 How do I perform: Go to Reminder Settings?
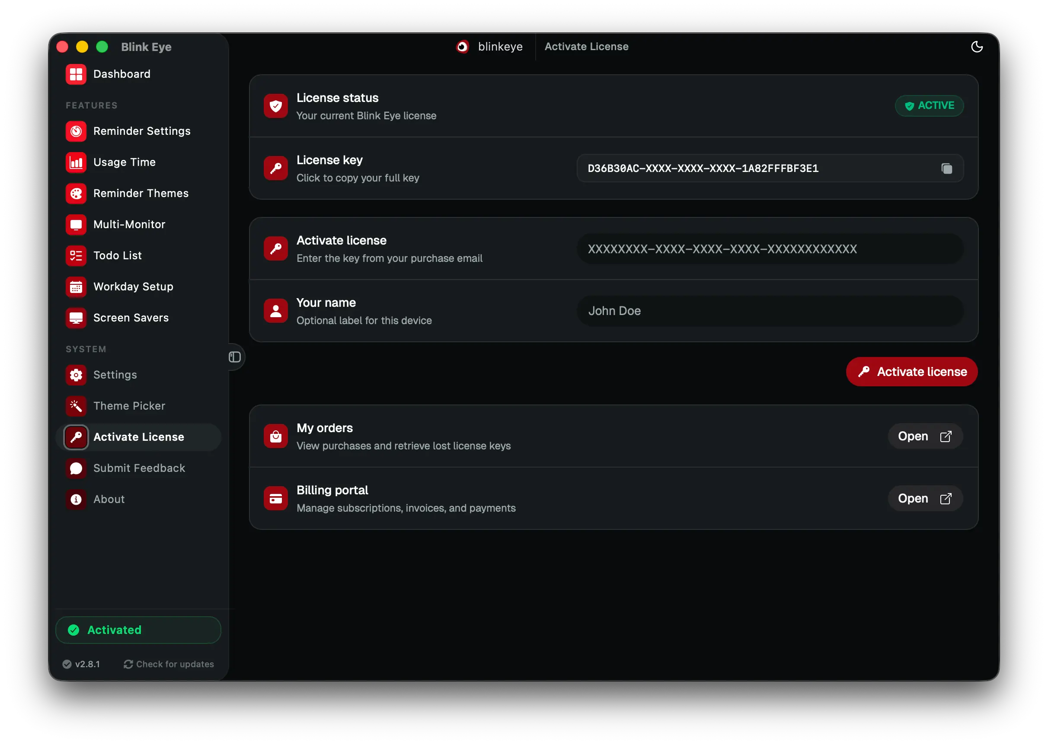(x=142, y=131)
